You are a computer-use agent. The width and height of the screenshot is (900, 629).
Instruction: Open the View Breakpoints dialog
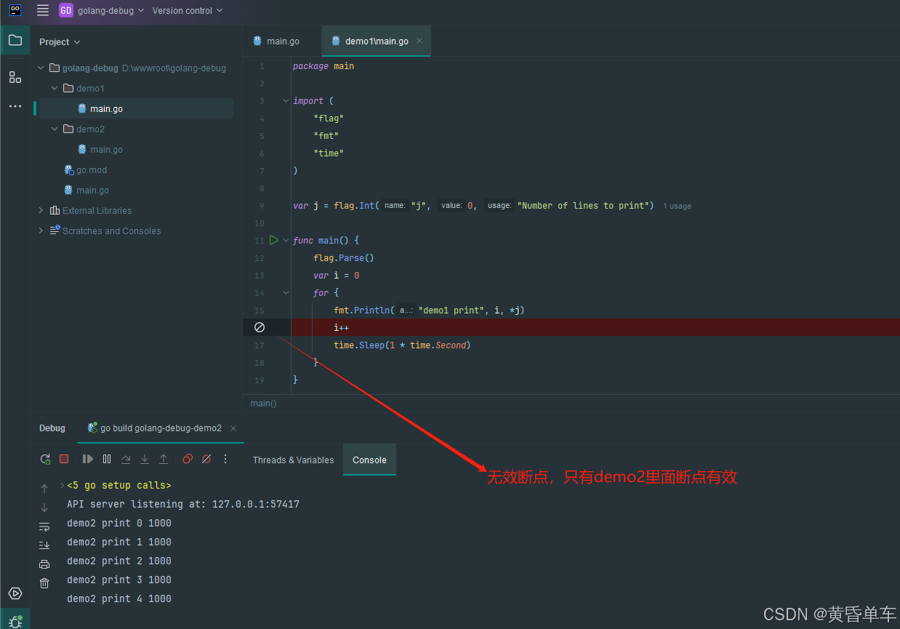188,459
